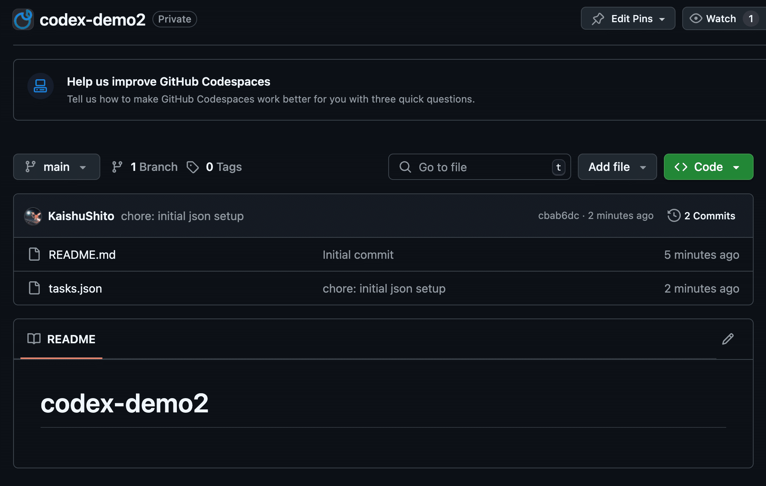Open the Initial commit message link

[358, 255]
